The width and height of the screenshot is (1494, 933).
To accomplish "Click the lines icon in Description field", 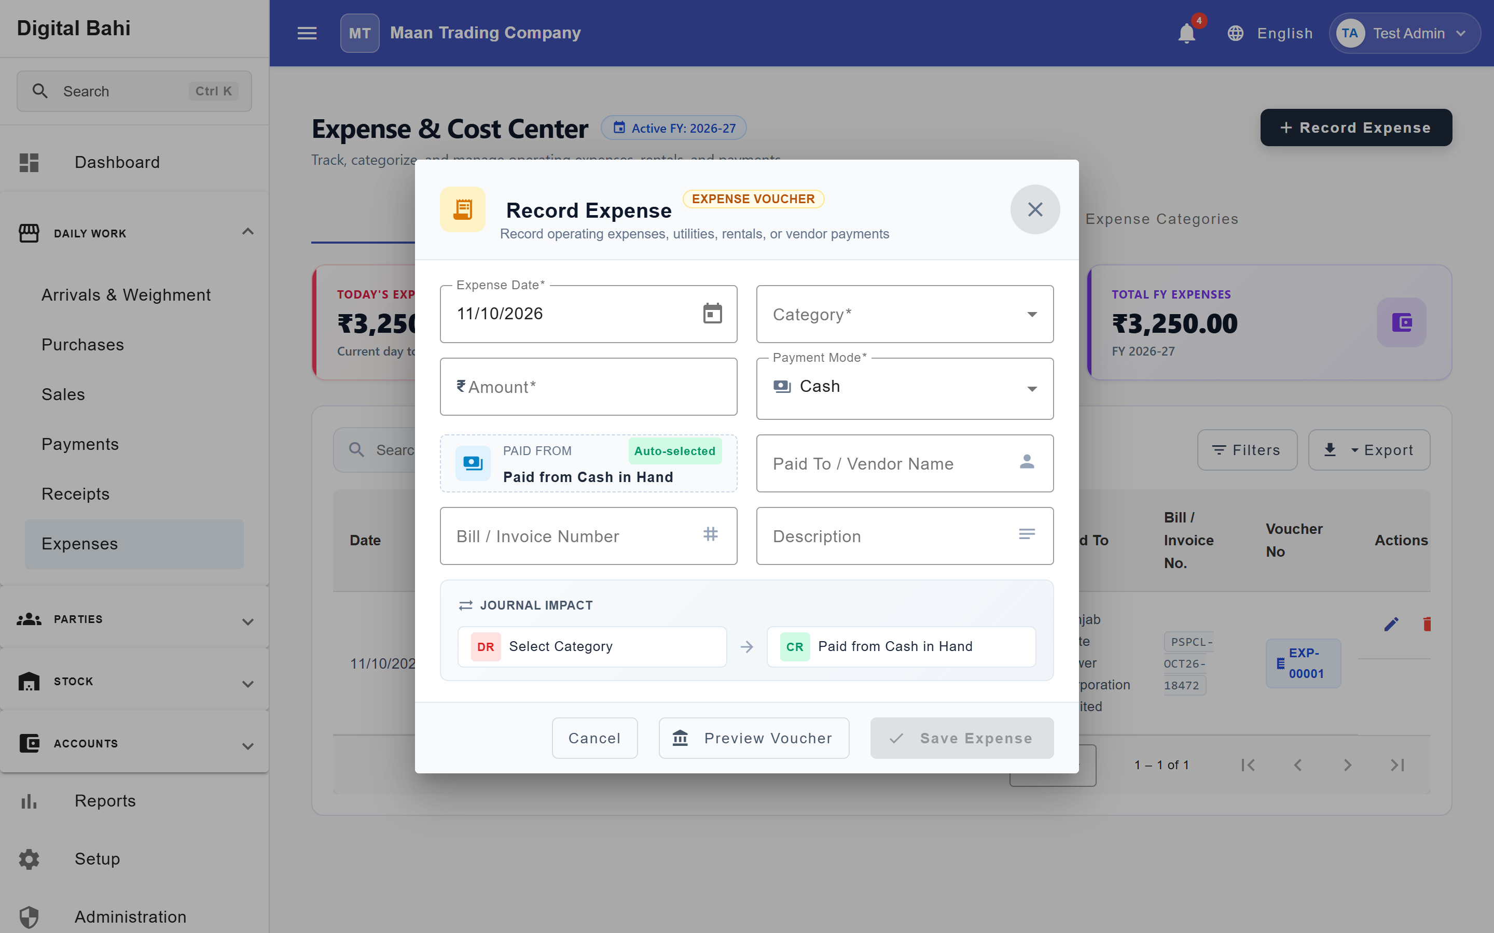I will pyautogui.click(x=1027, y=534).
